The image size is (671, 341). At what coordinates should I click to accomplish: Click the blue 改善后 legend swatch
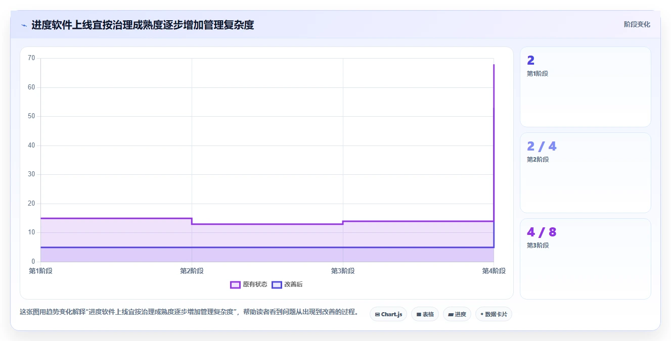[277, 284]
